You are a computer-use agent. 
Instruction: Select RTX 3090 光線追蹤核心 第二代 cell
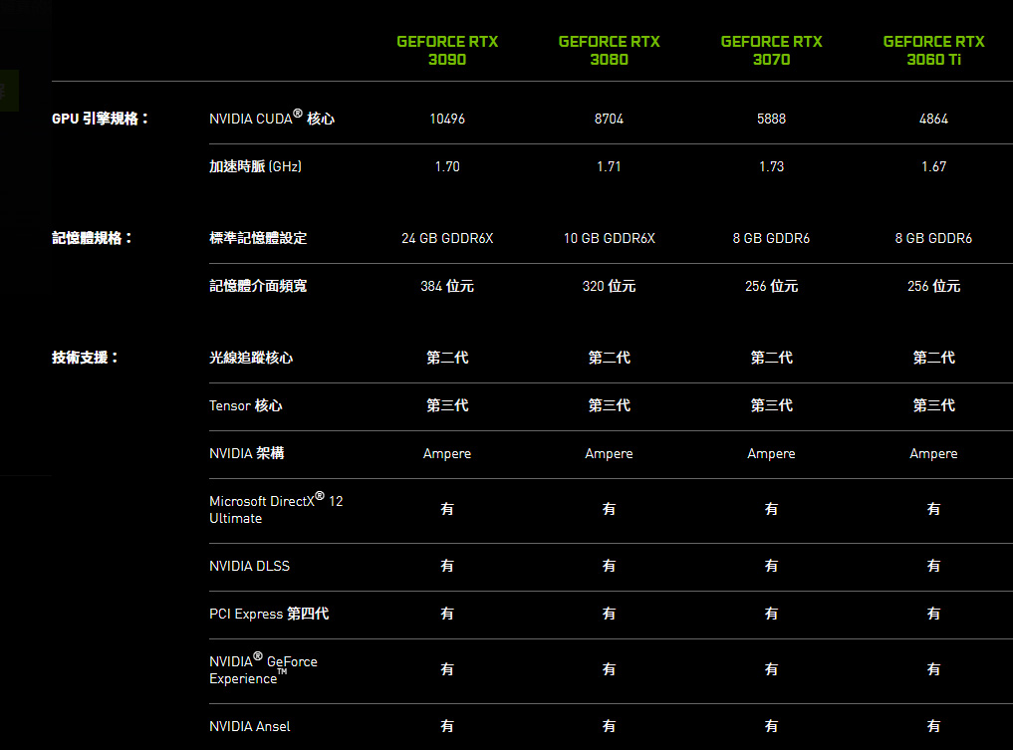coord(447,358)
